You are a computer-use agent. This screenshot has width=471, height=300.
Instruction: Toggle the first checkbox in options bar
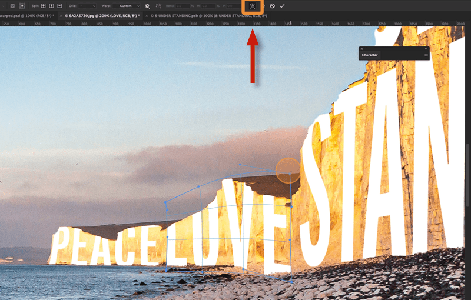click(12, 5)
